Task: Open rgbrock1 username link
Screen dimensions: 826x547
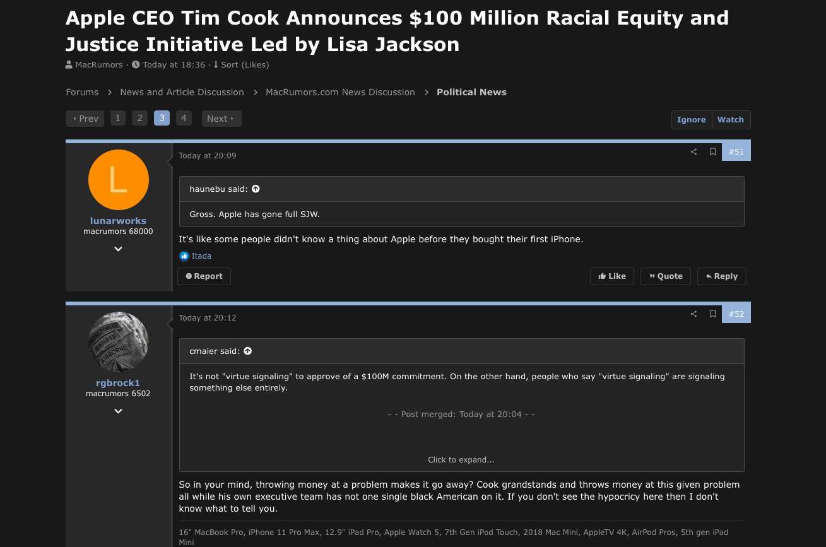Action: (x=118, y=383)
